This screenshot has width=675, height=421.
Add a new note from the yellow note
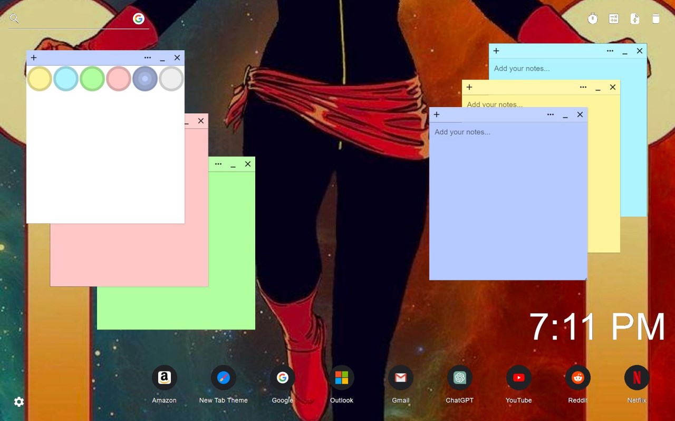pos(469,87)
